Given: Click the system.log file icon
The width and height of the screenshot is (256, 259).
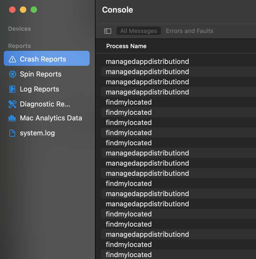Looking at the screenshot, I should click(x=12, y=133).
